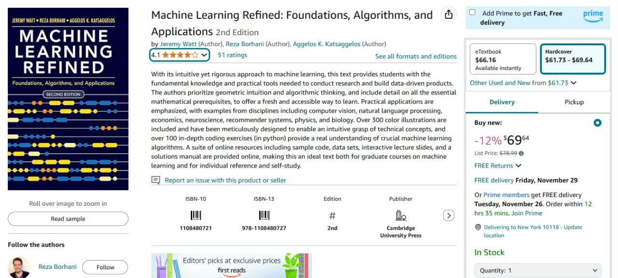
Task: Switch to the Pickup tab
Action: click(x=574, y=102)
